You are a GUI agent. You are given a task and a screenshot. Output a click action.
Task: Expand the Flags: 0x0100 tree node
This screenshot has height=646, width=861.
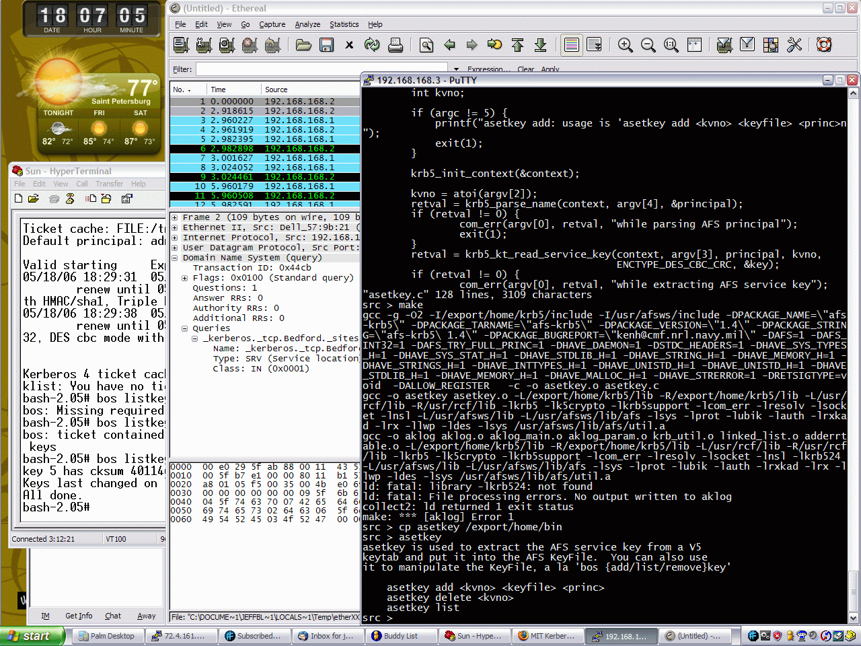(x=184, y=278)
